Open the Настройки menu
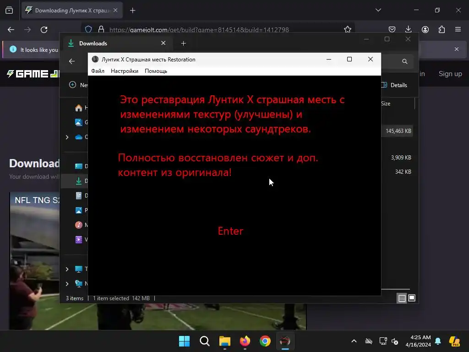This screenshot has height=352, width=469. 125,71
